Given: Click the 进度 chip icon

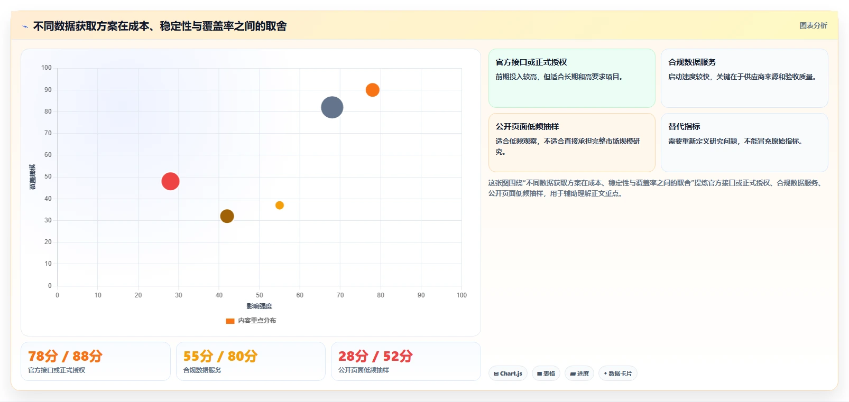Looking at the screenshot, I should pyautogui.click(x=573, y=373).
